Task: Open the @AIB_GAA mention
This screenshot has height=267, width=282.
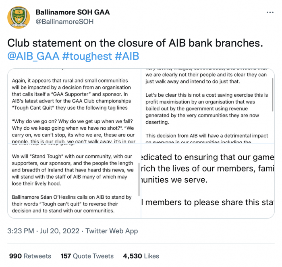Action: click(33, 56)
